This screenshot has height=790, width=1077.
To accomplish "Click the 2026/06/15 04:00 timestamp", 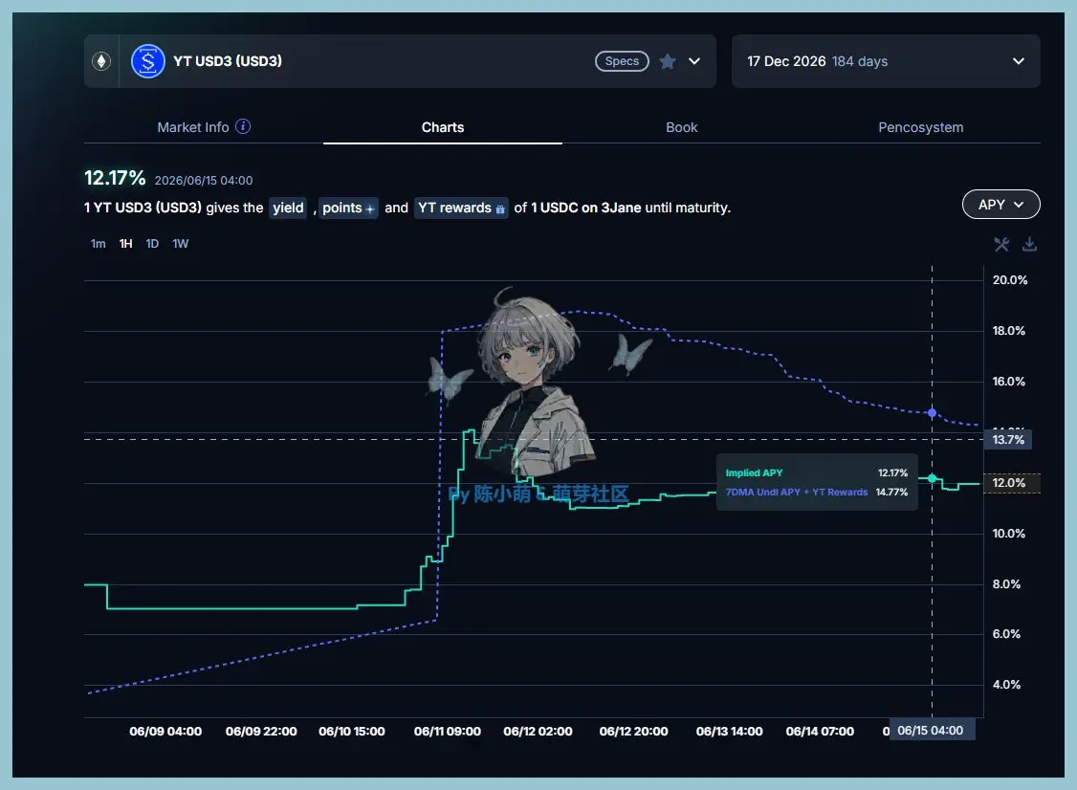I will click(x=204, y=181).
